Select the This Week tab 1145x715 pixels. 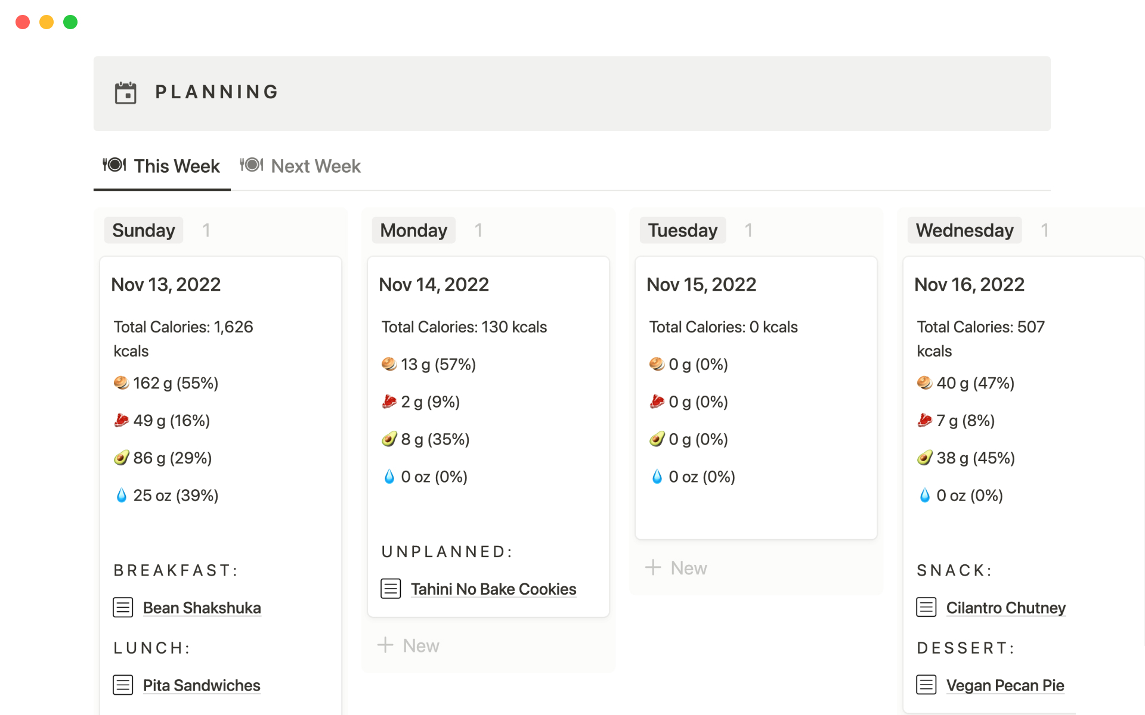[177, 166]
